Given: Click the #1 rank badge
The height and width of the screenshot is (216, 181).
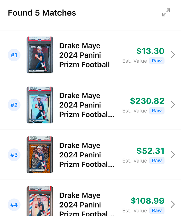Looking at the screenshot, I should [x=14, y=55].
